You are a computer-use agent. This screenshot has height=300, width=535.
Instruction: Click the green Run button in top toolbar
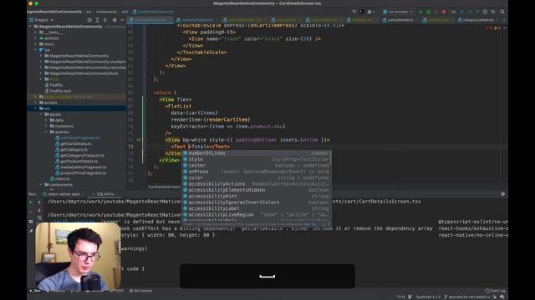[x=420, y=12]
